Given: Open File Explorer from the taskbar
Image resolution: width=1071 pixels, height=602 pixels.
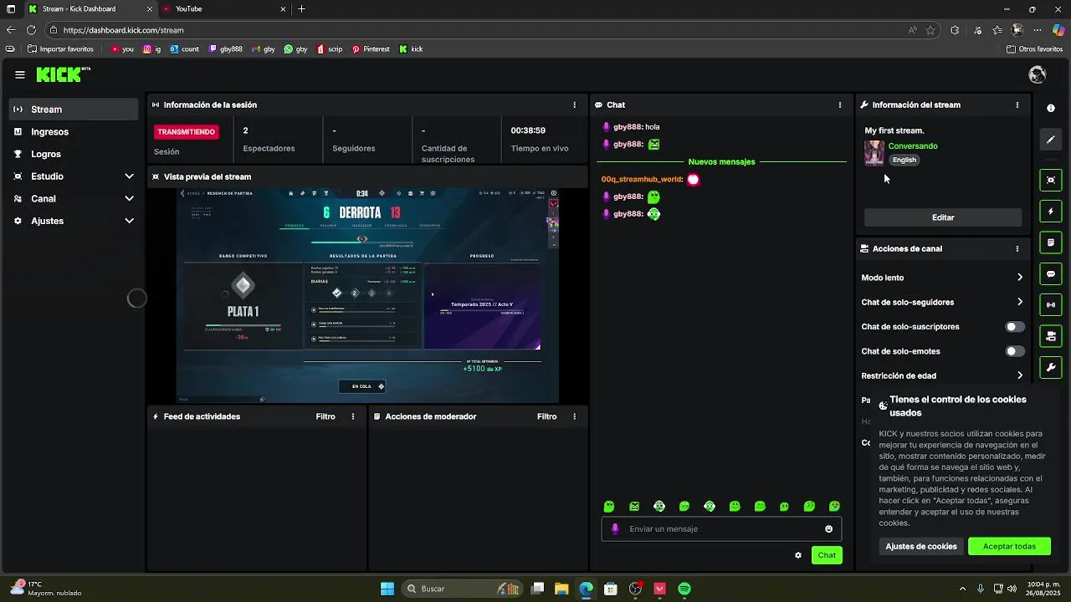Looking at the screenshot, I should (561, 589).
